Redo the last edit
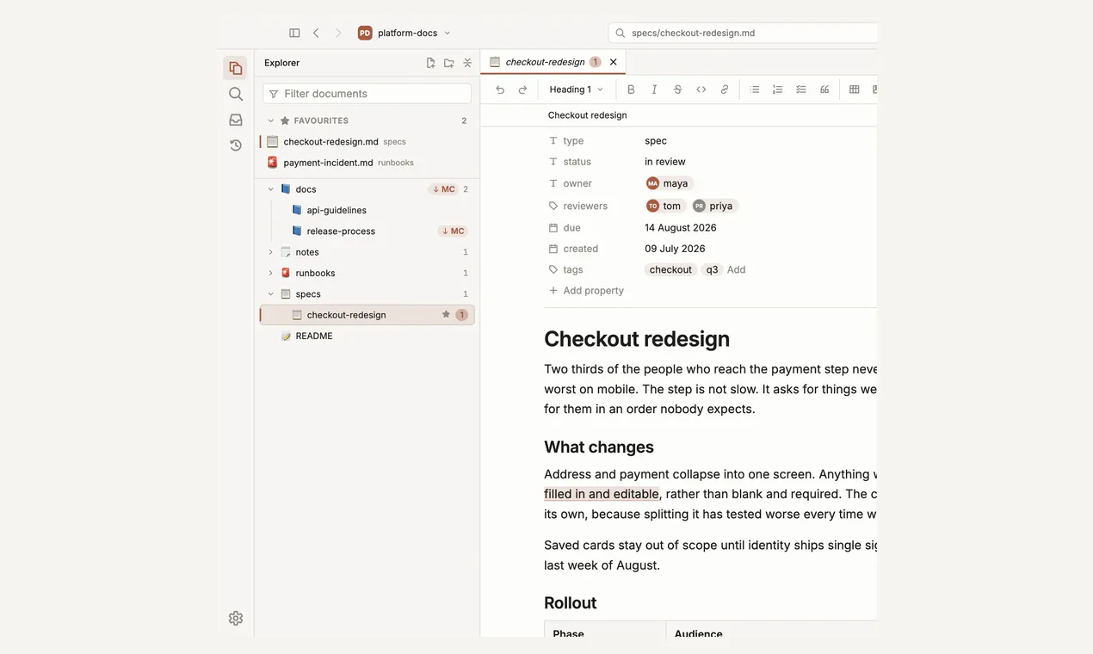The image size is (1093, 654). pos(522,89)
